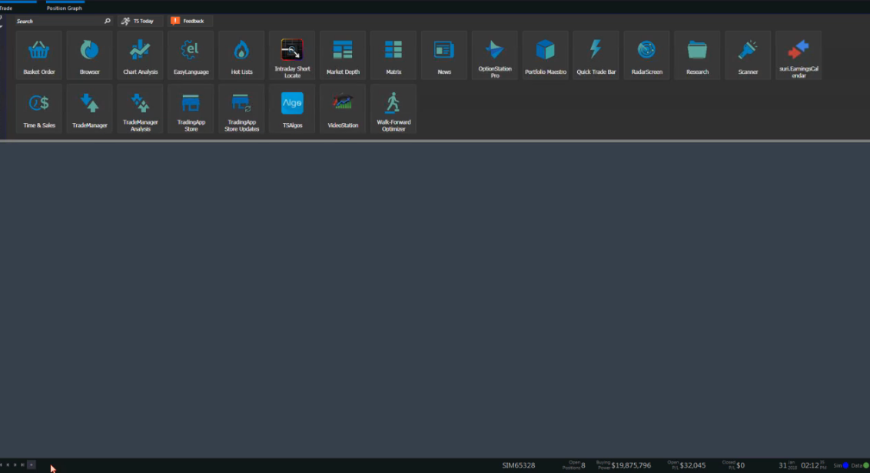Open OptionStation Pro
The image size is (870, 476).
[495, 55]
